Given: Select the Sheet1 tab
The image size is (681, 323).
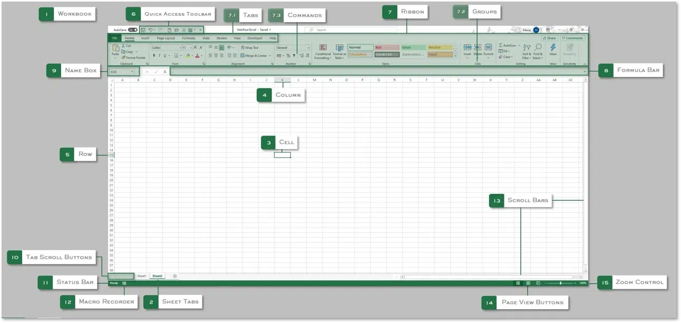Looking at the screenshot, I should pos(141,276).
